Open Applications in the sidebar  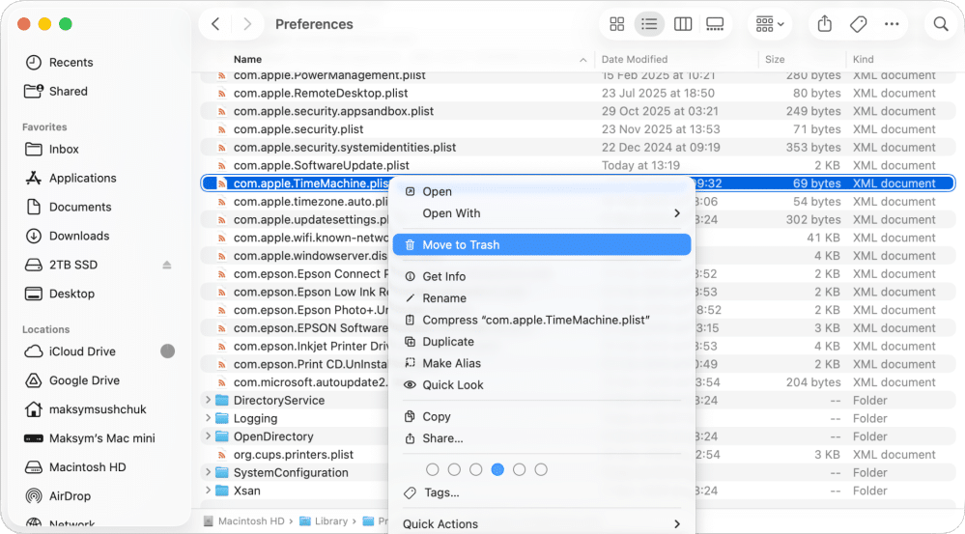tap(71, 178)
